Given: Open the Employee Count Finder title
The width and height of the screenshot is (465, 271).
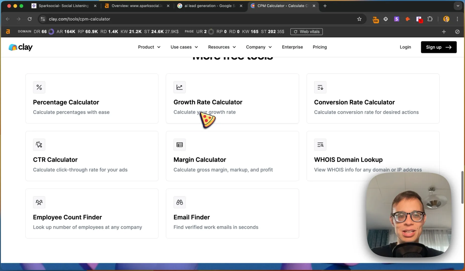Looking at the screenshot, I should (x=67, y=217).
